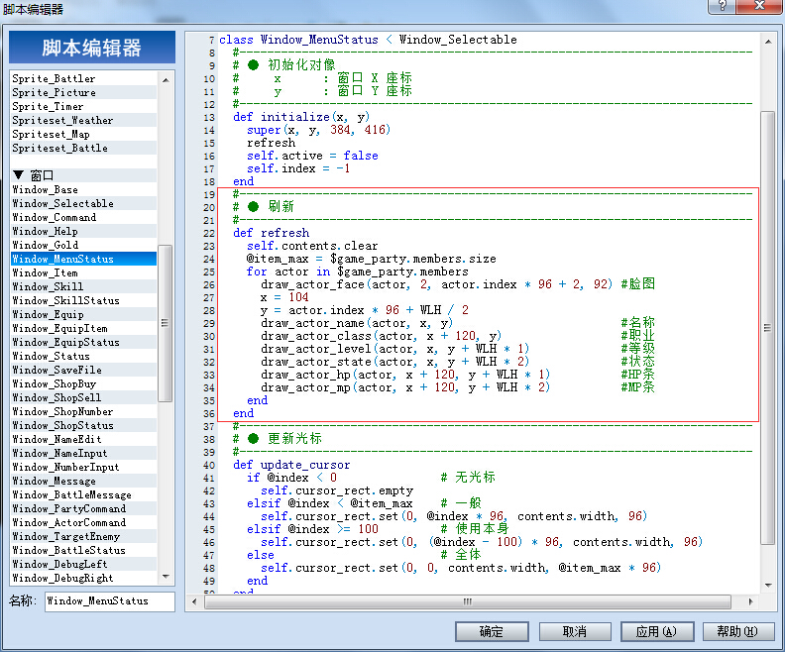Select the Window_Message script
785x652 pixels.
pos(83,481)
